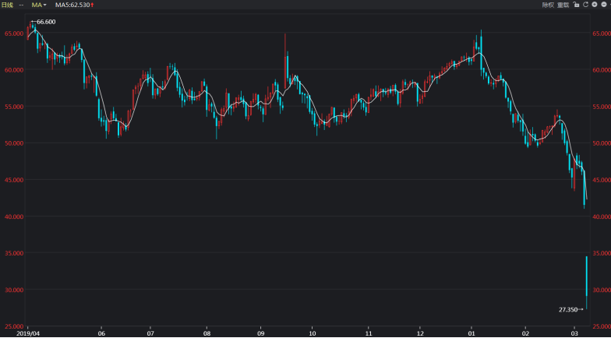Click the 重载 button in top bar

tap(564, 5)
